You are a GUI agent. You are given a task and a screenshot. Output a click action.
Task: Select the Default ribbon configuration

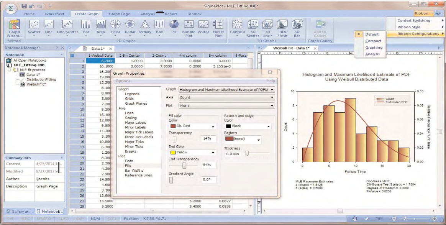[372, 34]
